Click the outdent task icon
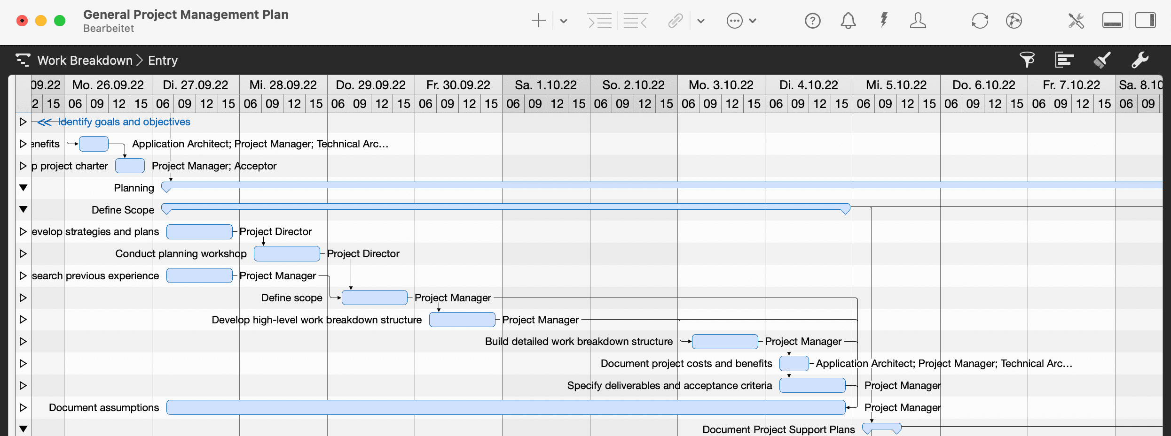The image size is (1171, 436). [636, 21]
